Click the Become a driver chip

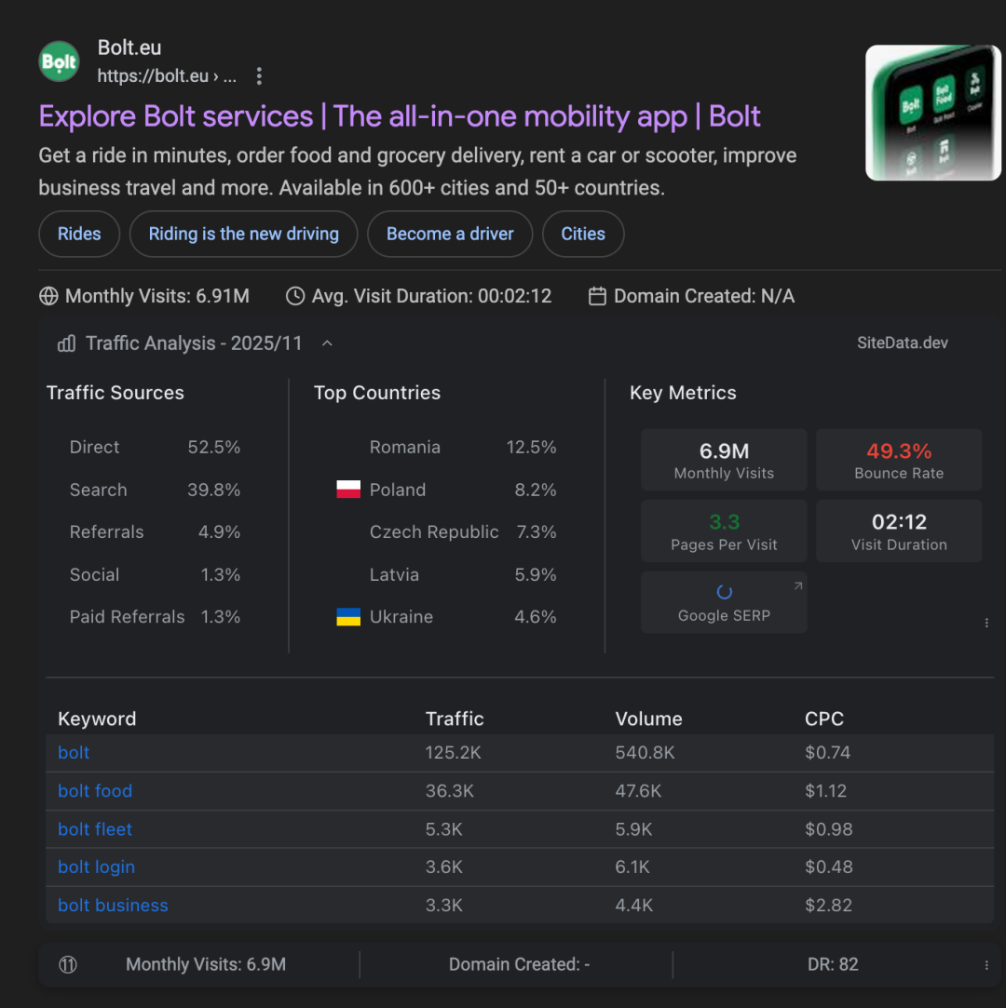[x=450, y=234]
